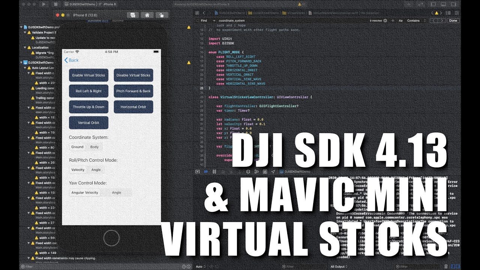
Task: Select Ground coordinate system option
Action: [x=77, y=147]
